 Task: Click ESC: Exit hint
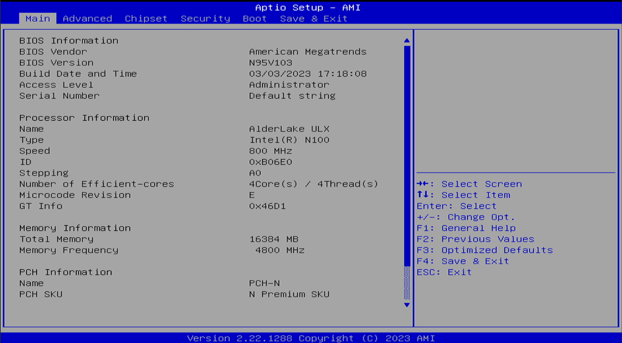(444, 272)
